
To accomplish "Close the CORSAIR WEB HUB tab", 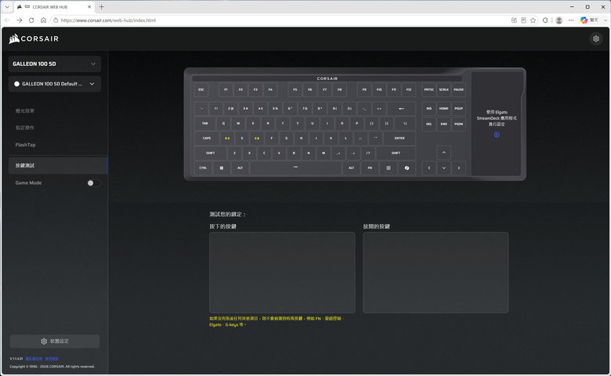I will pyautogui.click(x=89, y=7).
